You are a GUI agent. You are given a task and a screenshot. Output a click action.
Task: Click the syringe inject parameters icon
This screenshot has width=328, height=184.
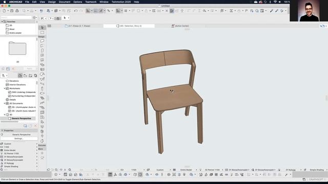point(277,11)
